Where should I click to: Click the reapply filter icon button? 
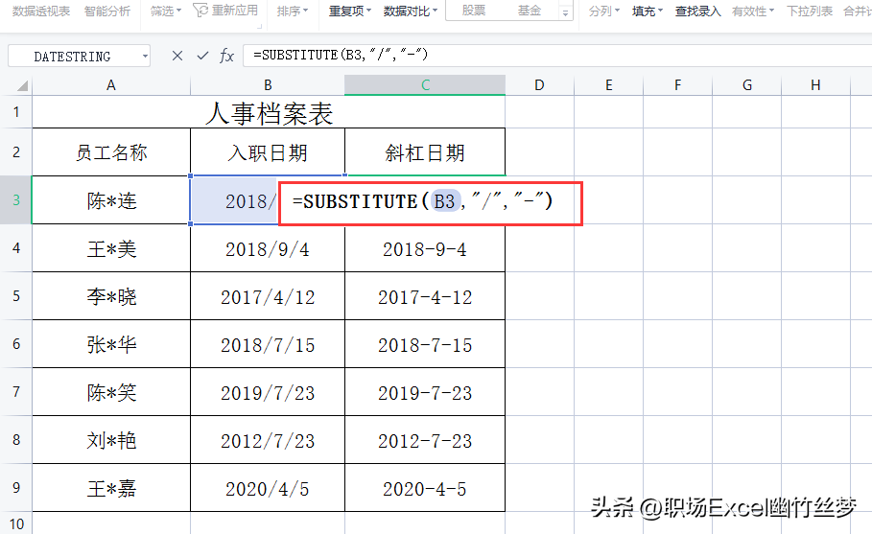225,10
